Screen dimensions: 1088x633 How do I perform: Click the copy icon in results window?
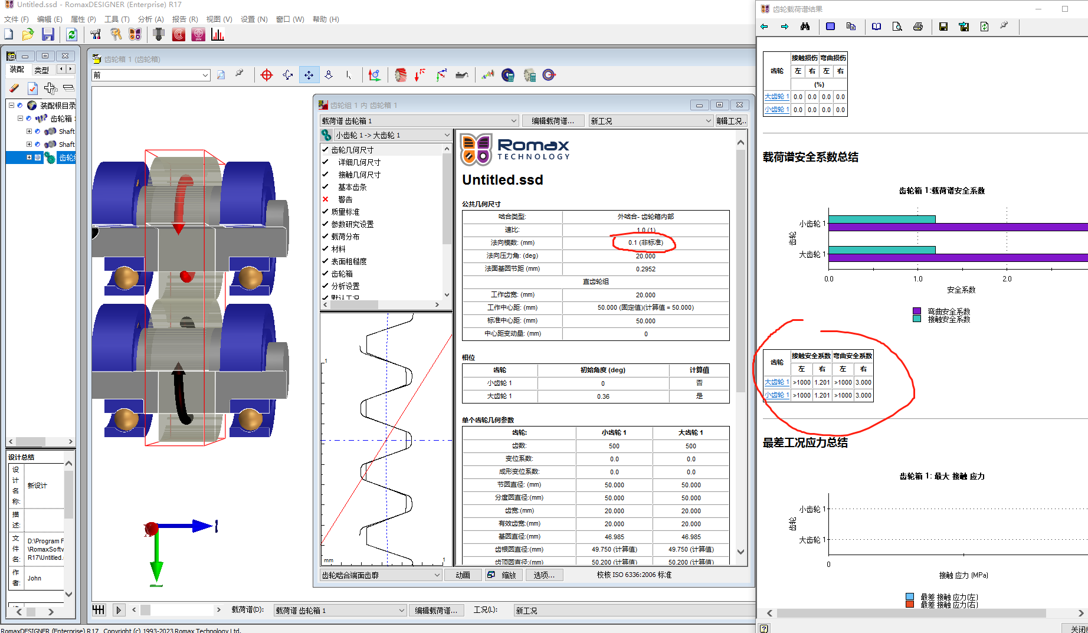pyautogui.click(x=851, y=27)
